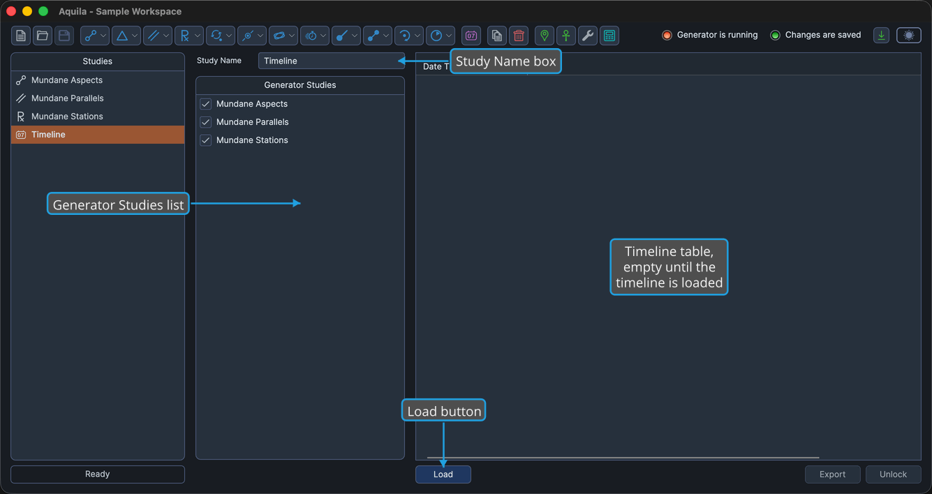Image resolution: width=932 pixels, height=494 pixels.
Task: Open the ringed planet orbit dropdown
Action: tap(283, 36)
